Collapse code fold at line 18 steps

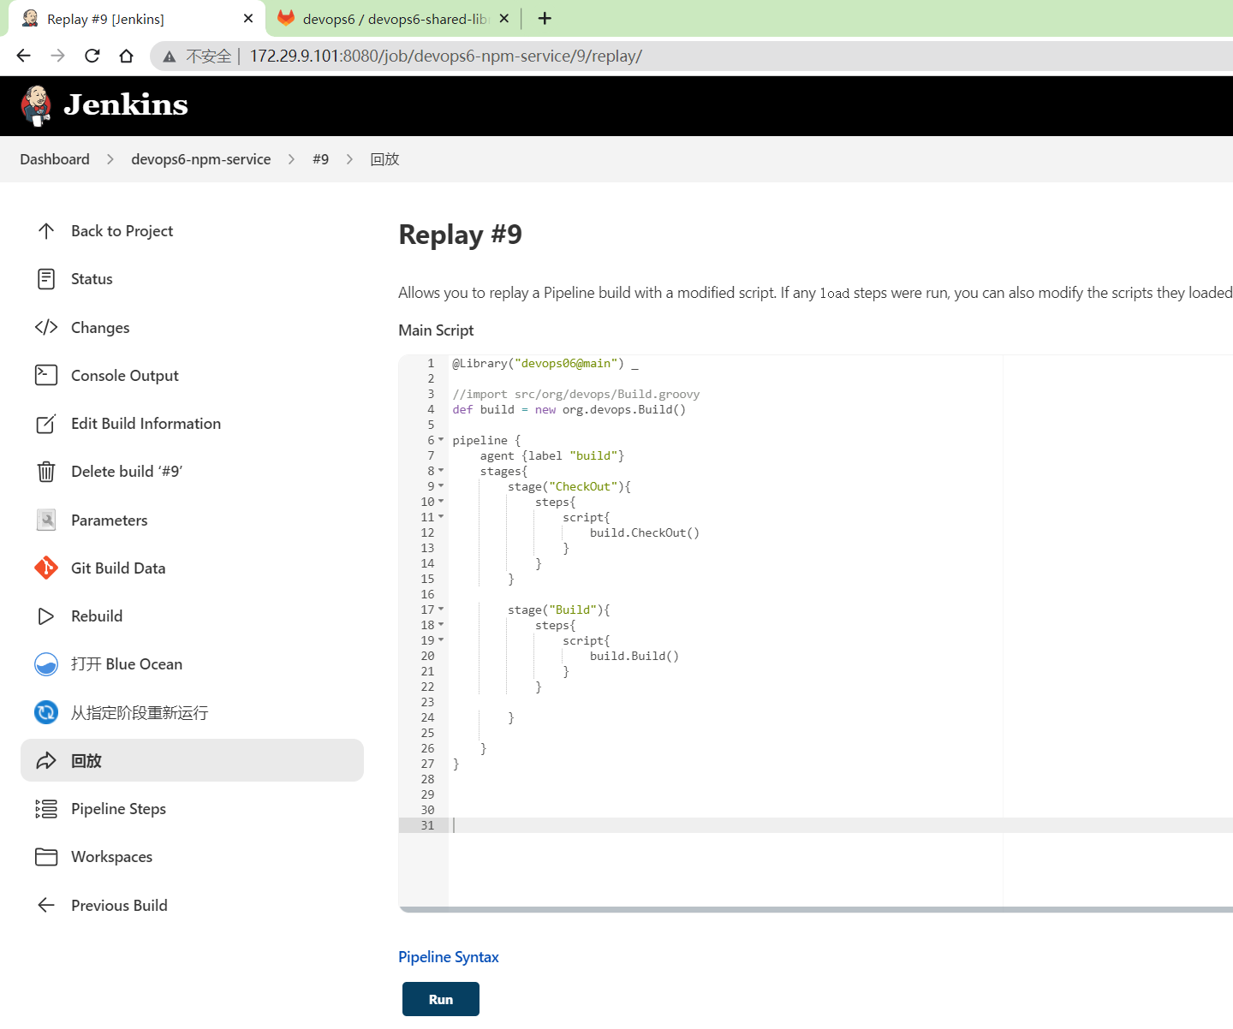[x=441, y=625]
